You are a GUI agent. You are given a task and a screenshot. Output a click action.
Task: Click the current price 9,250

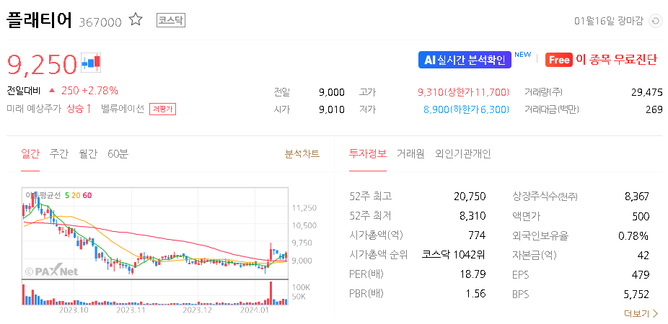pos(42,64)
